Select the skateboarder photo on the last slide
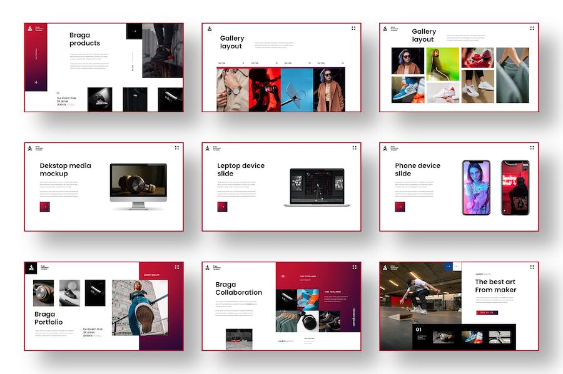The image size is (563, 374). tap(420, 292)
